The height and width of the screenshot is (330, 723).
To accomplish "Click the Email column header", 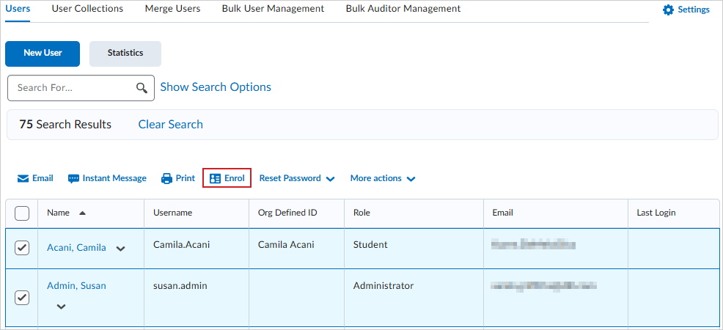I will [x=502, y=213].
